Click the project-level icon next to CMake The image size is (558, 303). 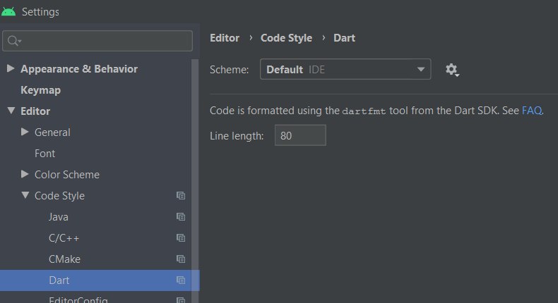click(181, 259)
